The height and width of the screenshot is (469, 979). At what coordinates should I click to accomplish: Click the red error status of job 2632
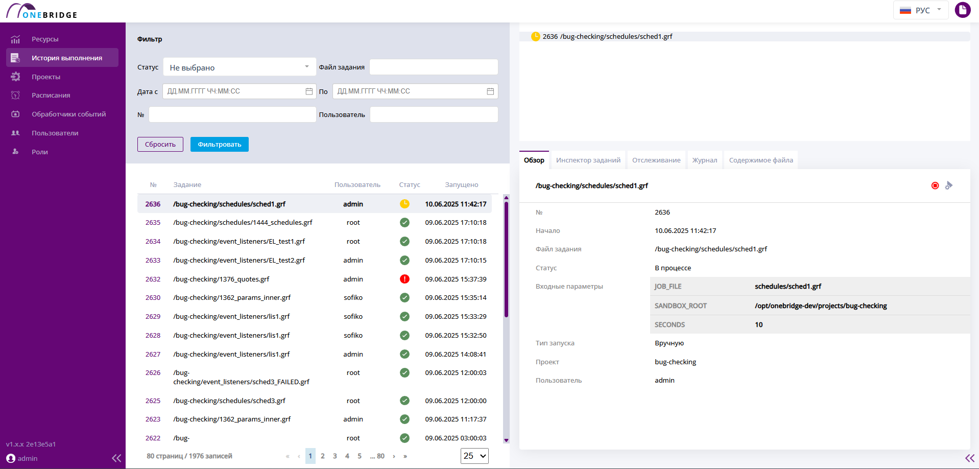(404, 279)
